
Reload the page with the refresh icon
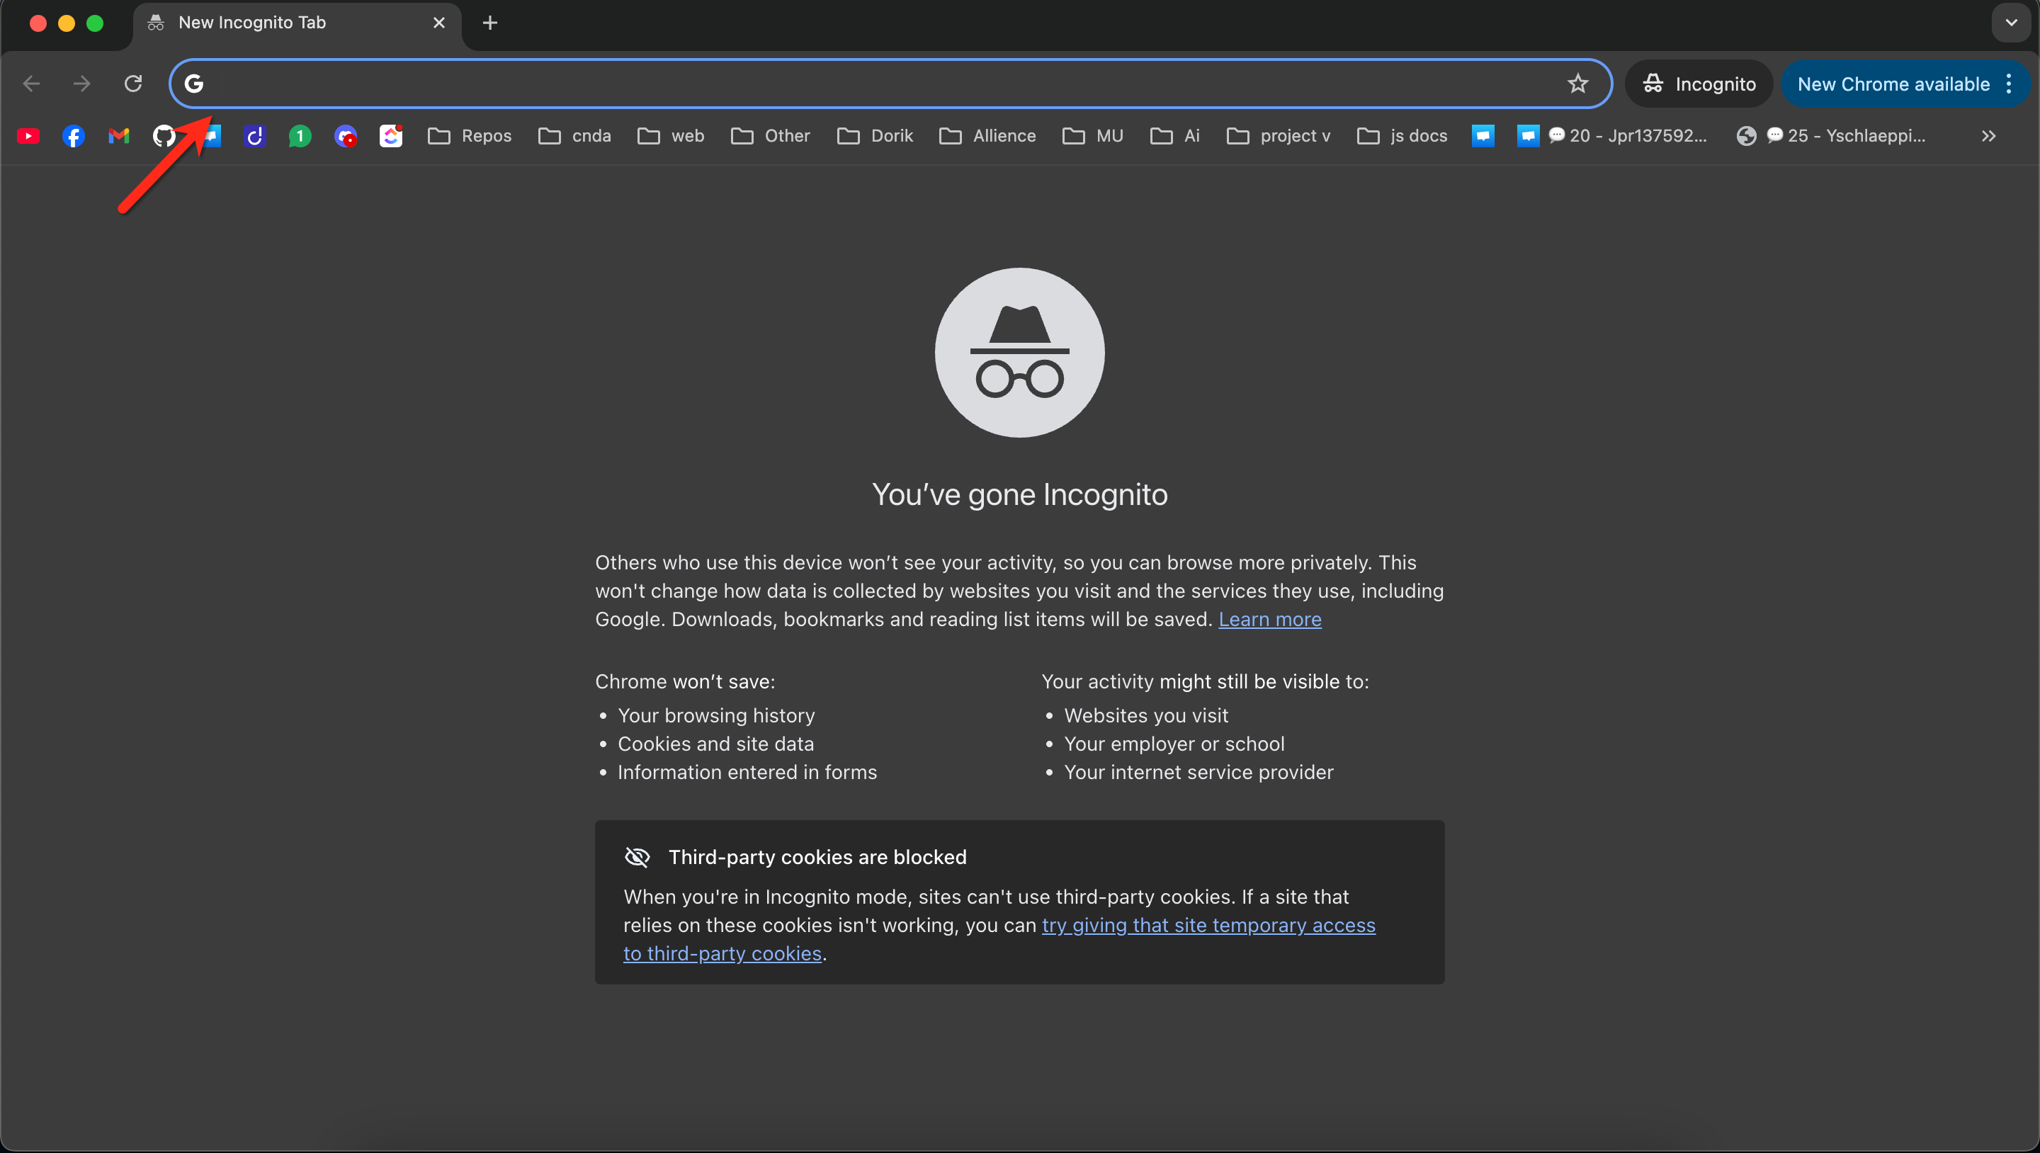(133, 83)
